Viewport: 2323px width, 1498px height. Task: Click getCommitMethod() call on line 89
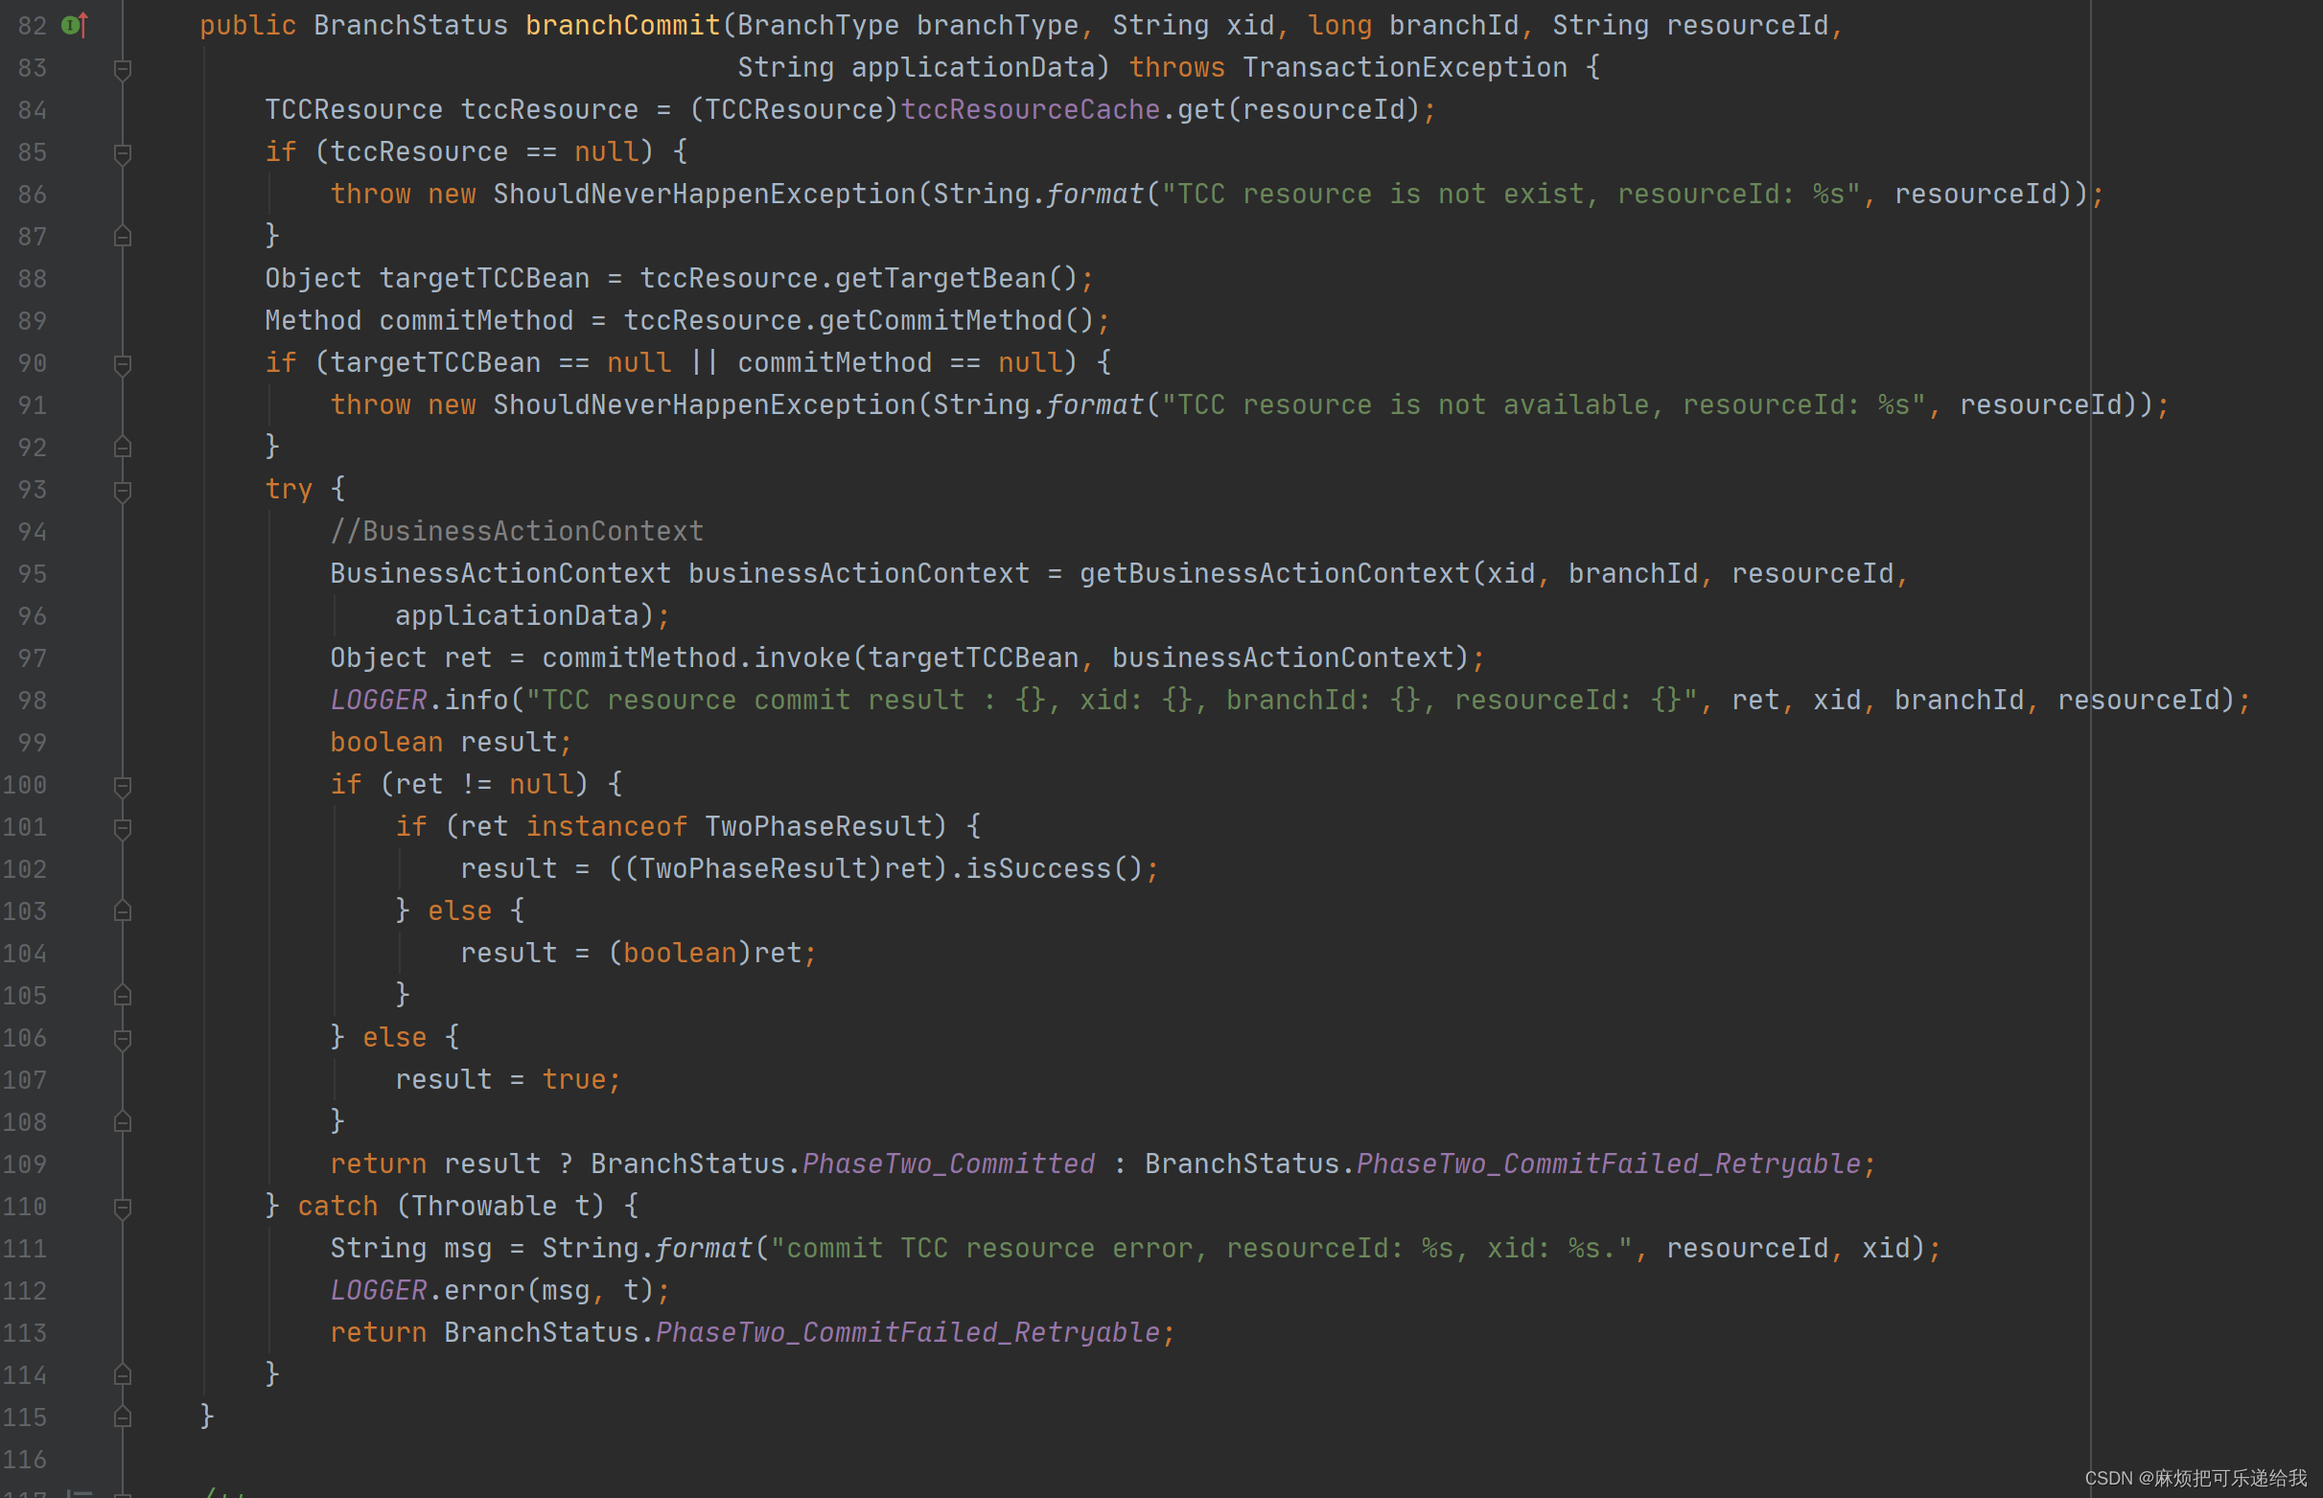[x=956, y=321]
